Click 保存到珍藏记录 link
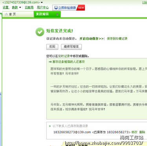Image resolution: width=147 pixels, height=146 pixels. coord(117,39)
